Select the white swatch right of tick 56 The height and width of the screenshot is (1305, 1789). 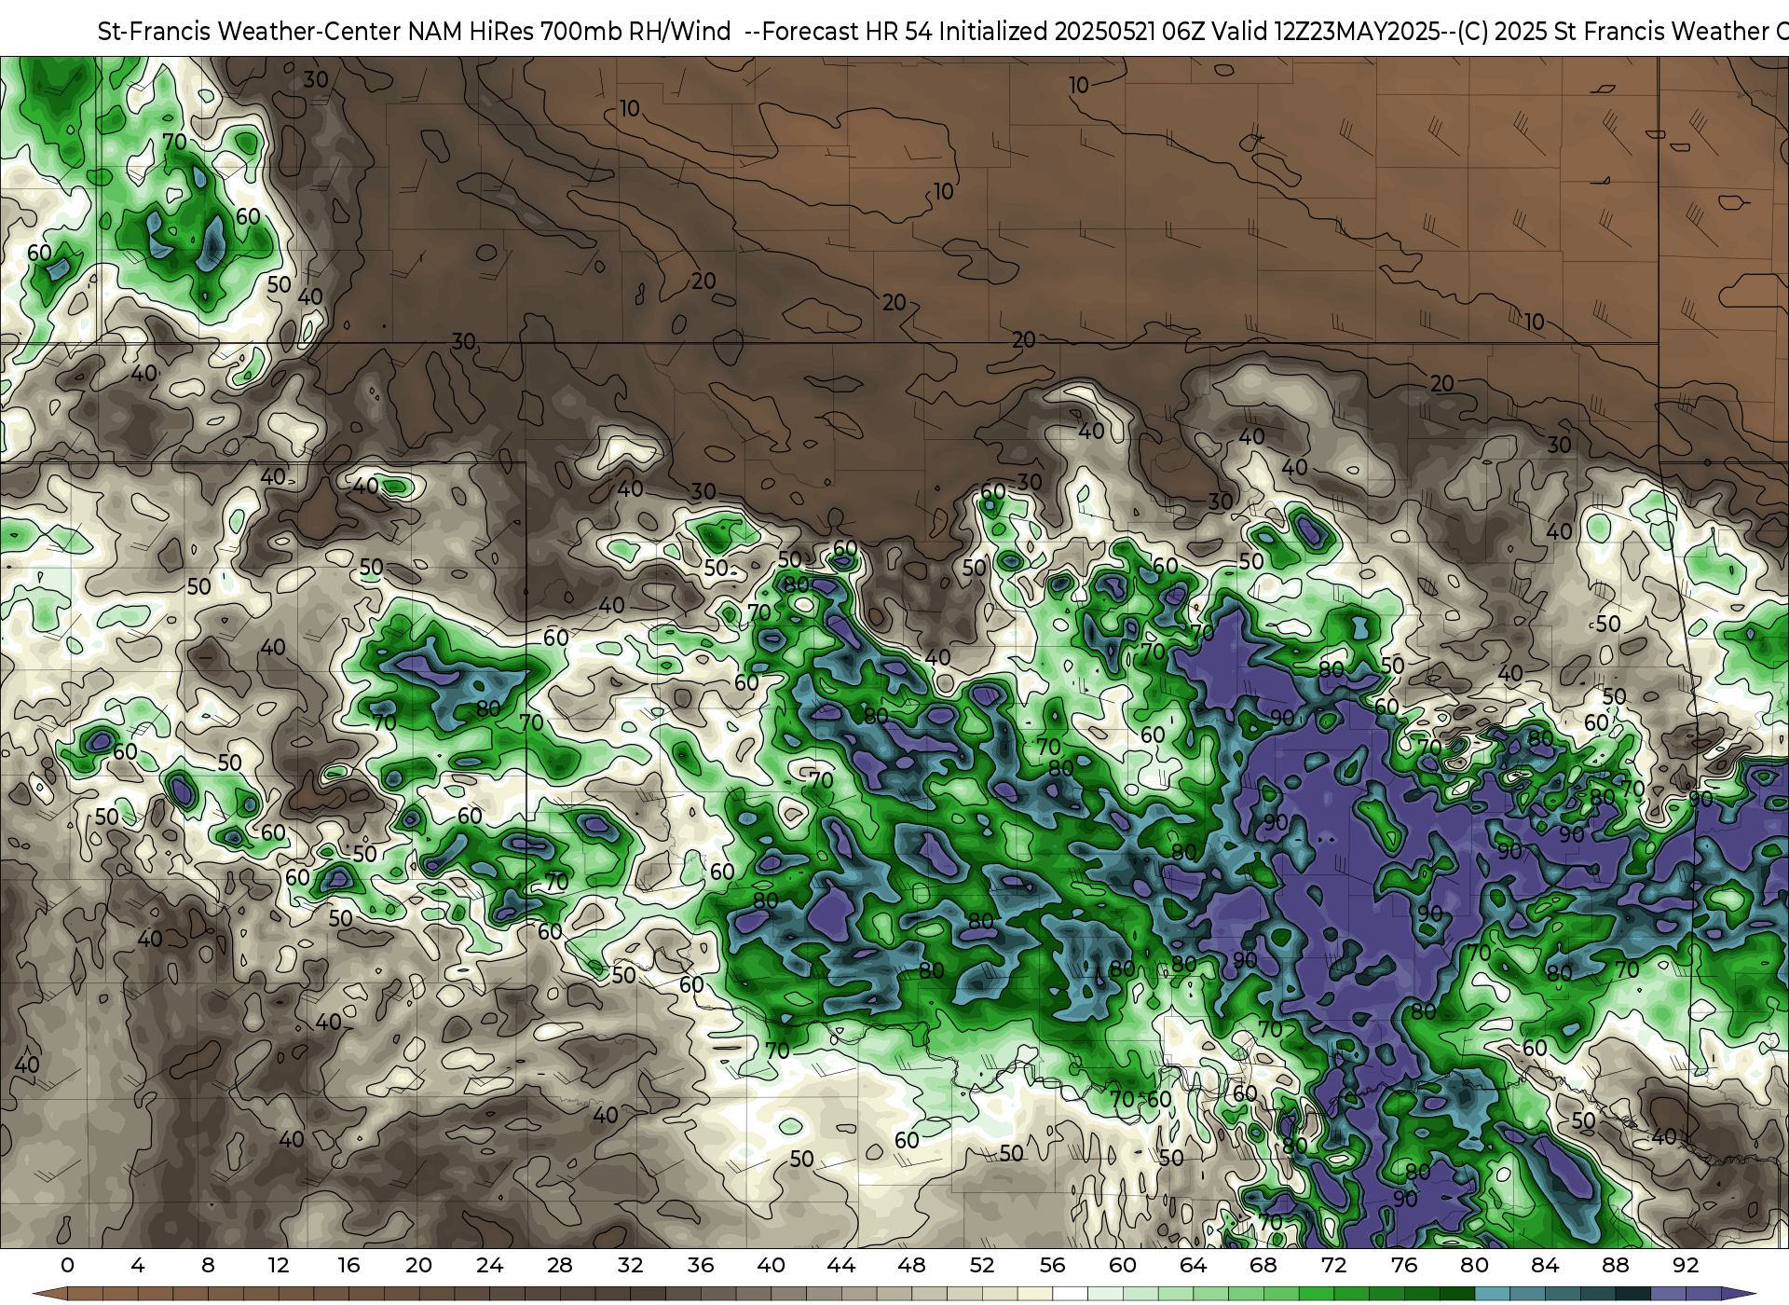(x=1070, y=1294)
